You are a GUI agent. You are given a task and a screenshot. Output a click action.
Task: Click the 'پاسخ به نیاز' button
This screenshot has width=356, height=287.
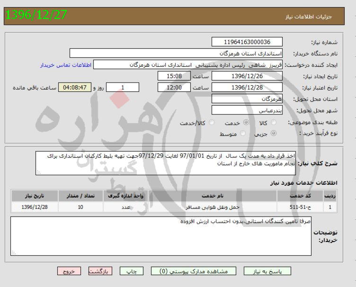pyautogui.click(x=267, y=271)
